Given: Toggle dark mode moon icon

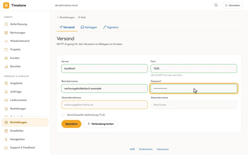Looking at the screenshot, I should (x=216, y=5).
